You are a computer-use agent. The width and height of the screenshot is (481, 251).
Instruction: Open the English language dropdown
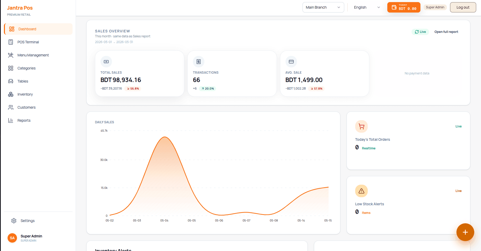(x=367, y=7)
